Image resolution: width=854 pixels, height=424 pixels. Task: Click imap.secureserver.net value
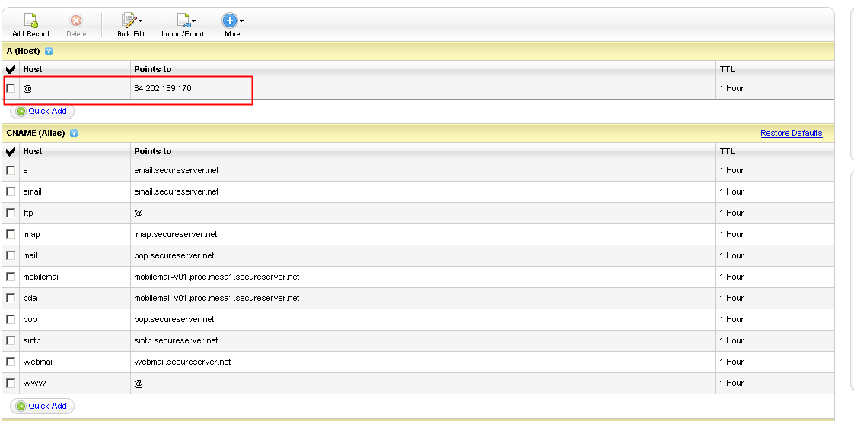coord(175,234)
